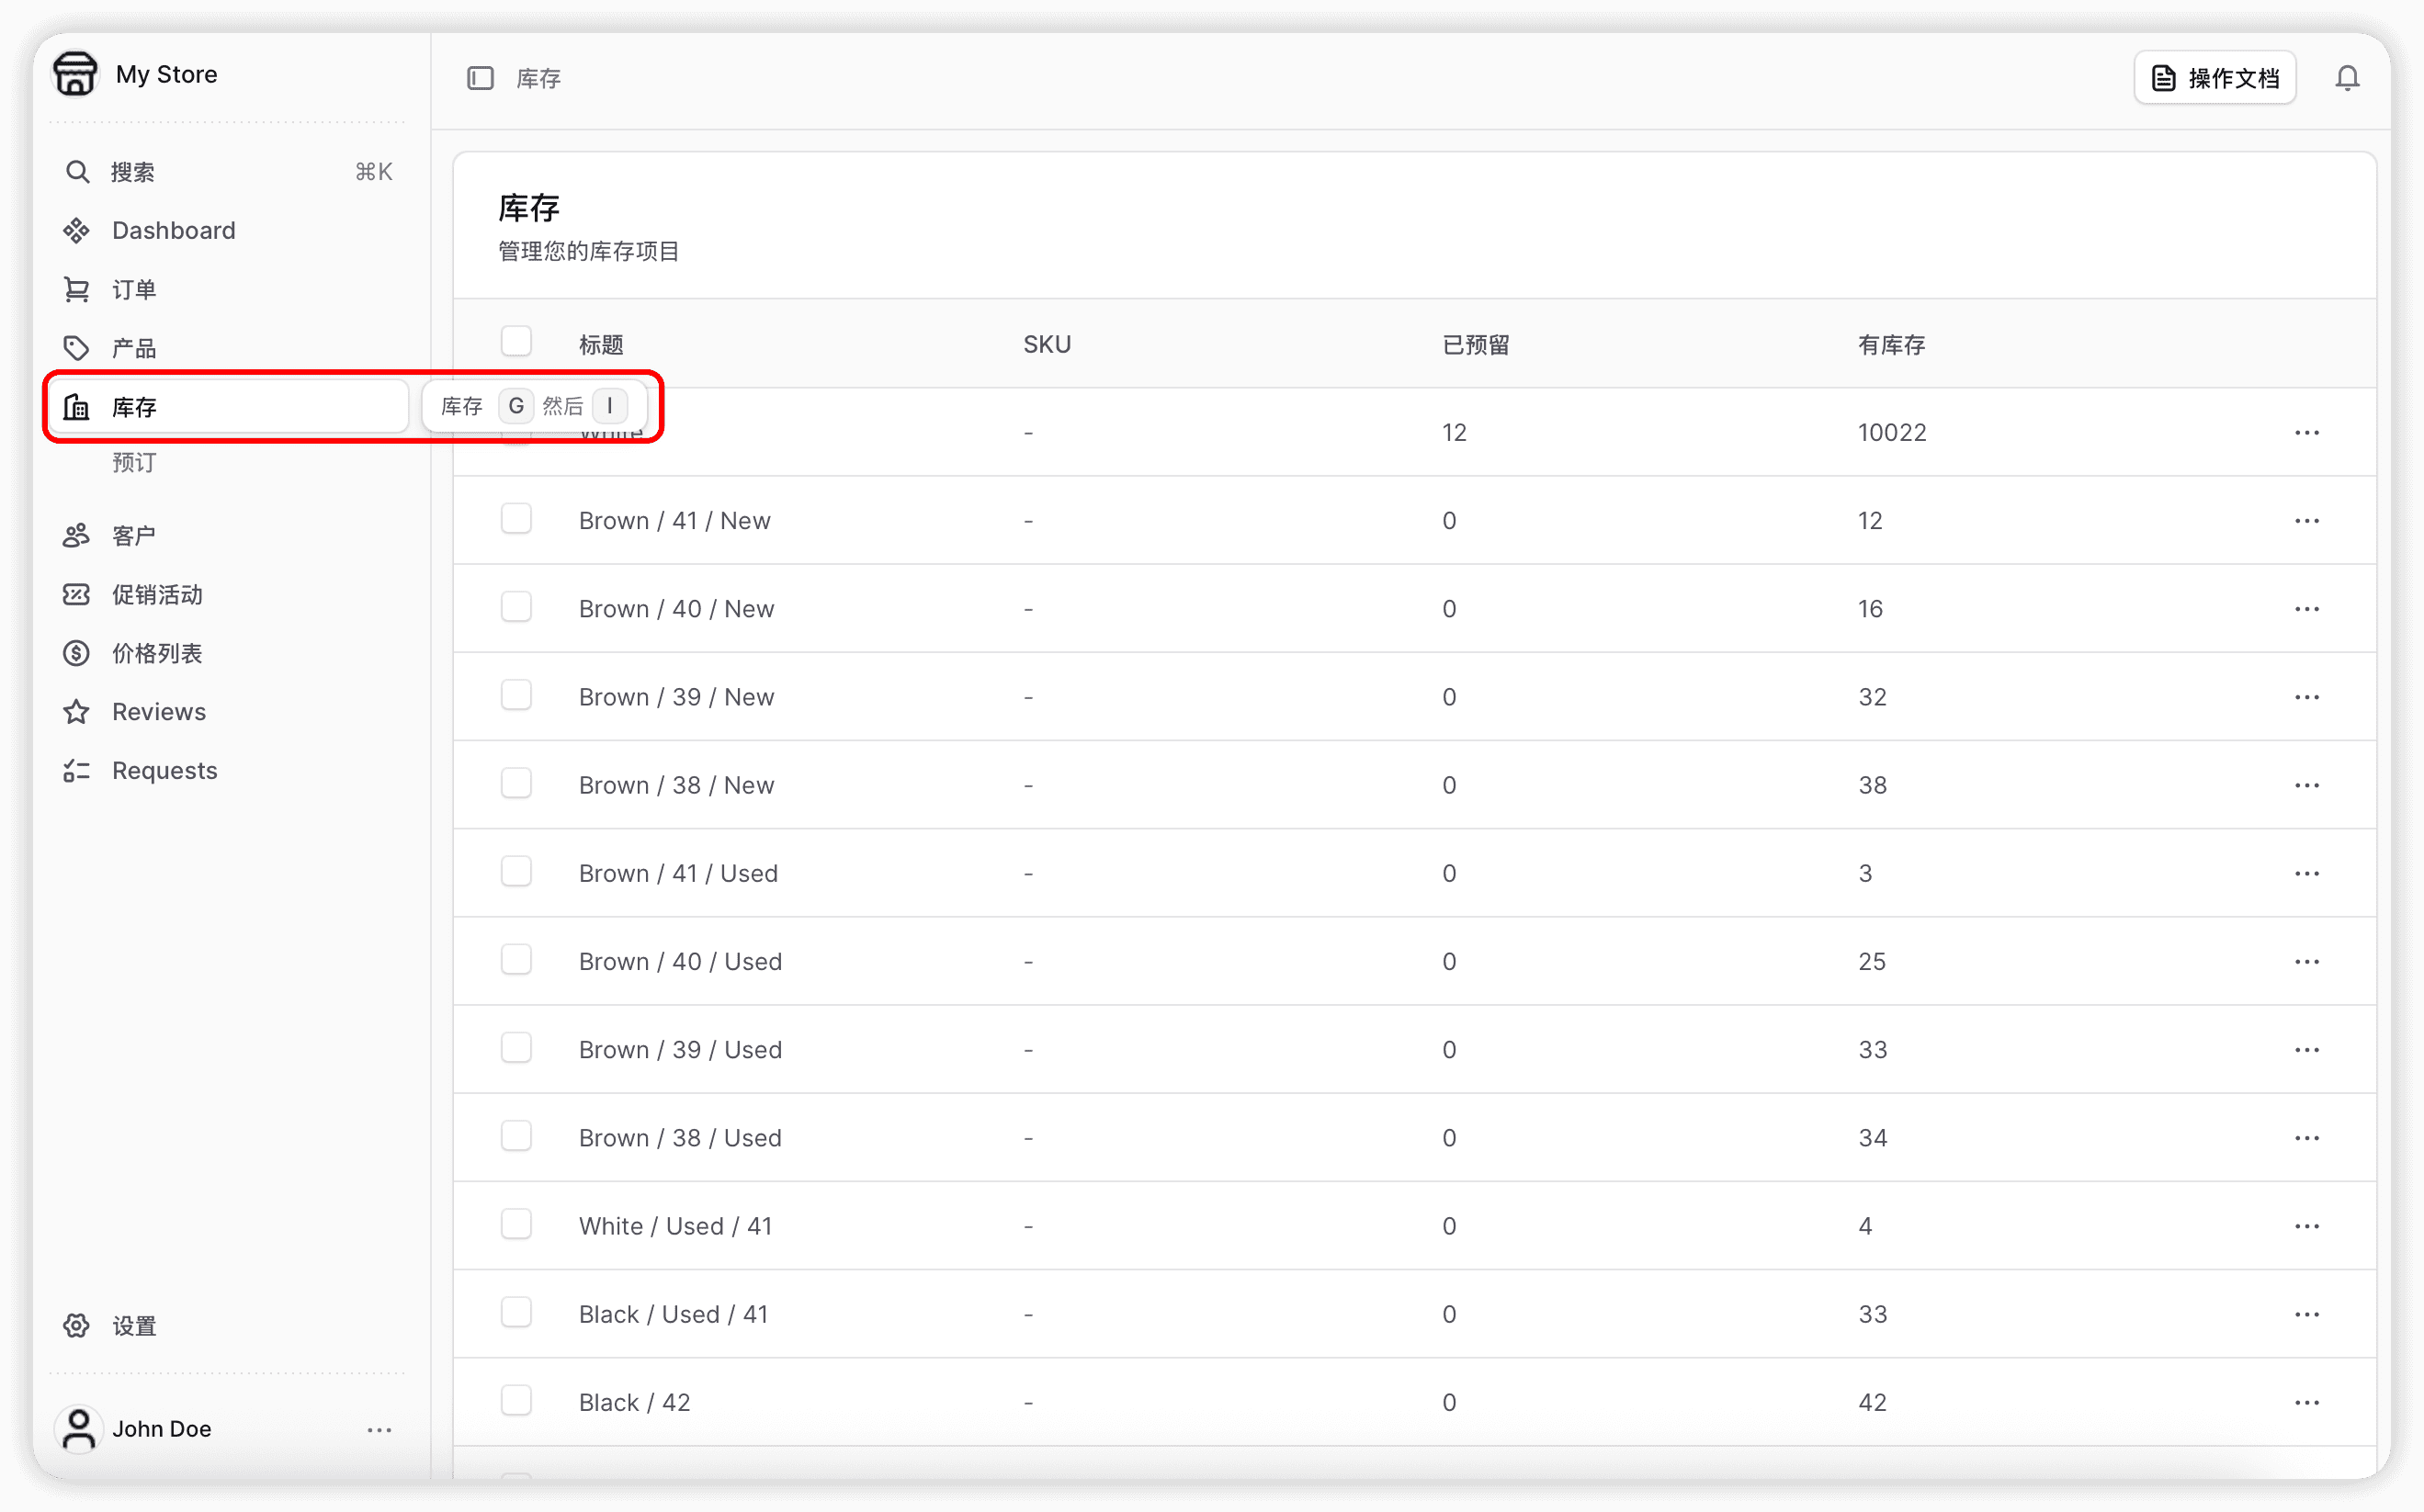Go to Reviews star icon
The height and width of the screenshot is (1512, 2424).
point(77,712)
